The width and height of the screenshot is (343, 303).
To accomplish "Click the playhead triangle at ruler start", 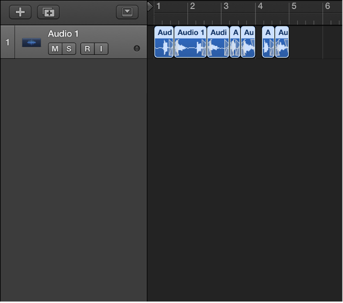I will click(x=150, y=6).
